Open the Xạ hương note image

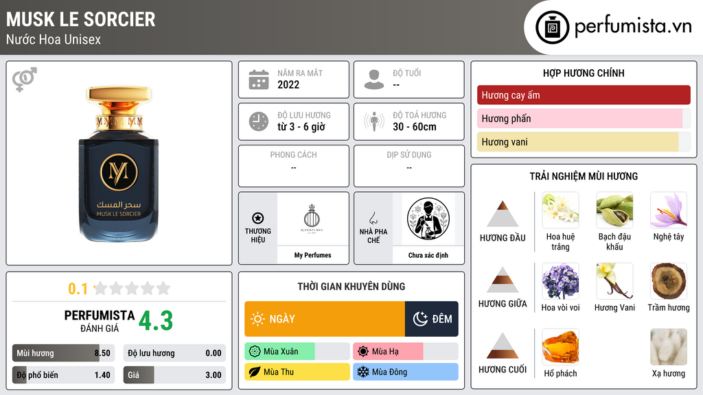click(669, 347)
